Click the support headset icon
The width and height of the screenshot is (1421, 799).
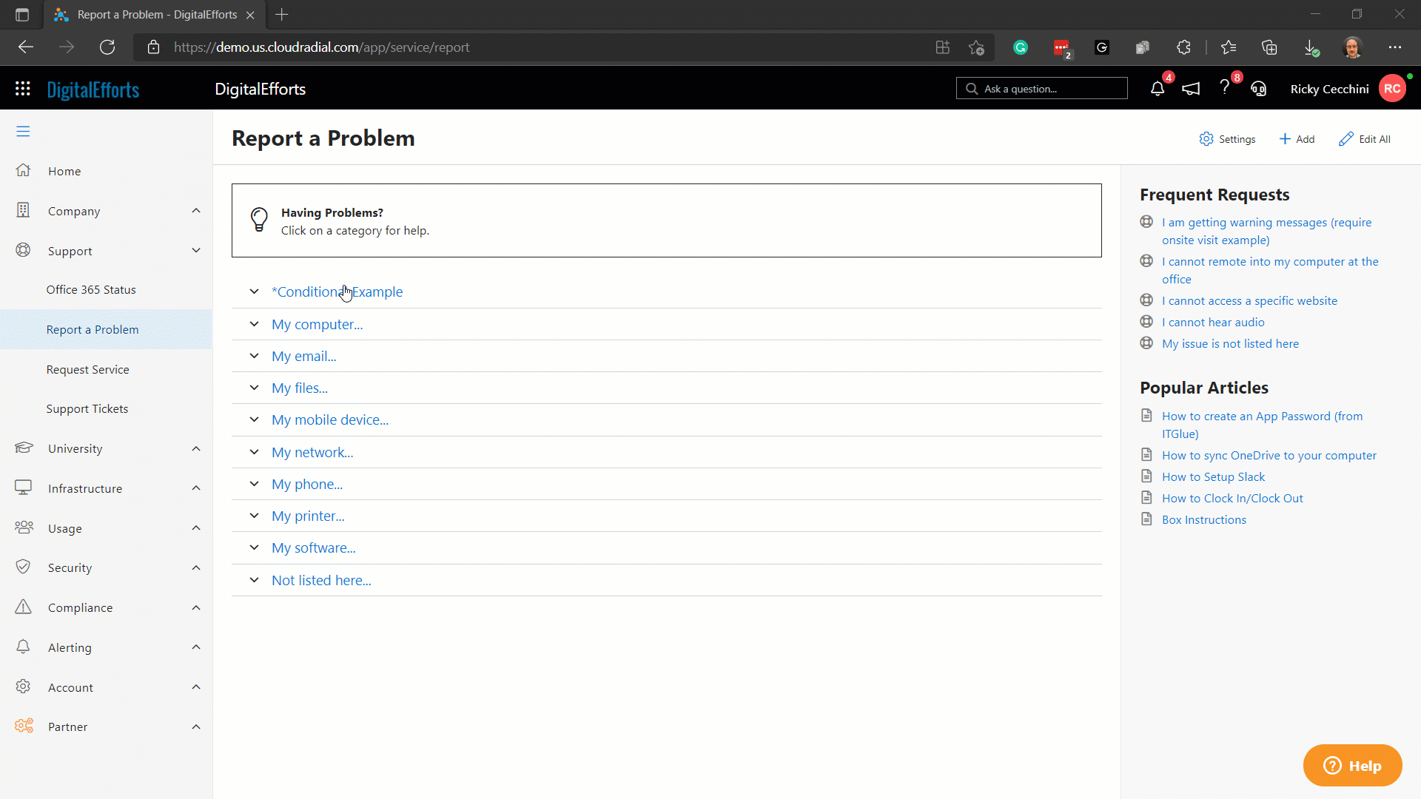[x=1258, y=89]
